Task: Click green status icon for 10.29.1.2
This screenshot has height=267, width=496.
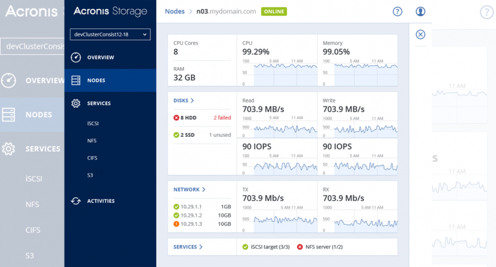Action: pos(176,215)
